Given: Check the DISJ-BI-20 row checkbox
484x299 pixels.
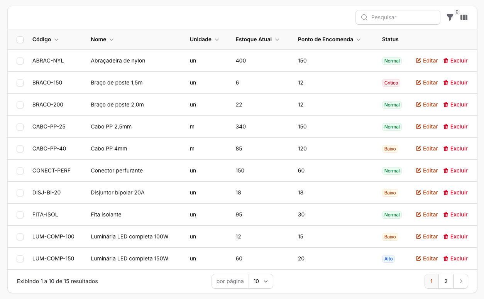Looking at the screenshot, I should click(20, 193).
